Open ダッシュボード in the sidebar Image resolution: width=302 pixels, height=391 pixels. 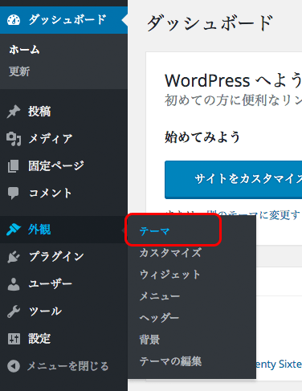[67, 20]
